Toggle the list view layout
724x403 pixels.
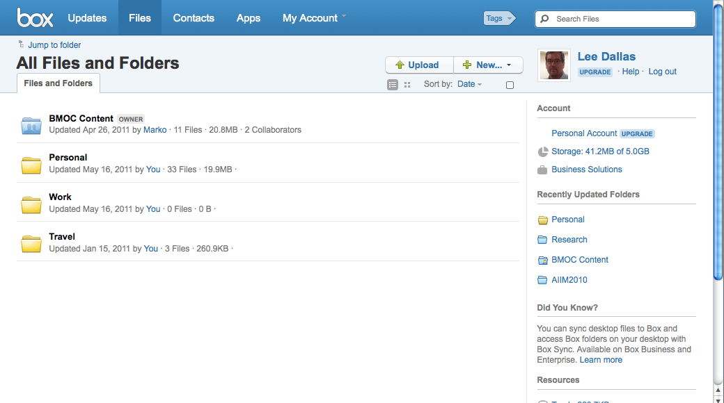(x=392, y=84)
